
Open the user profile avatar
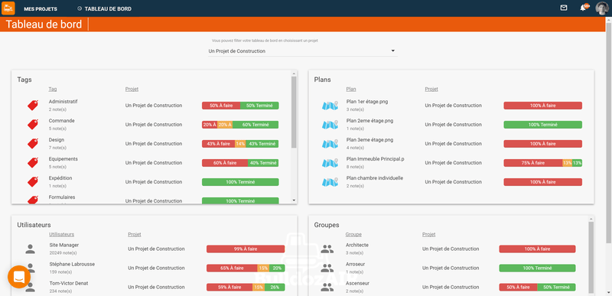click(x=602, y=8)
